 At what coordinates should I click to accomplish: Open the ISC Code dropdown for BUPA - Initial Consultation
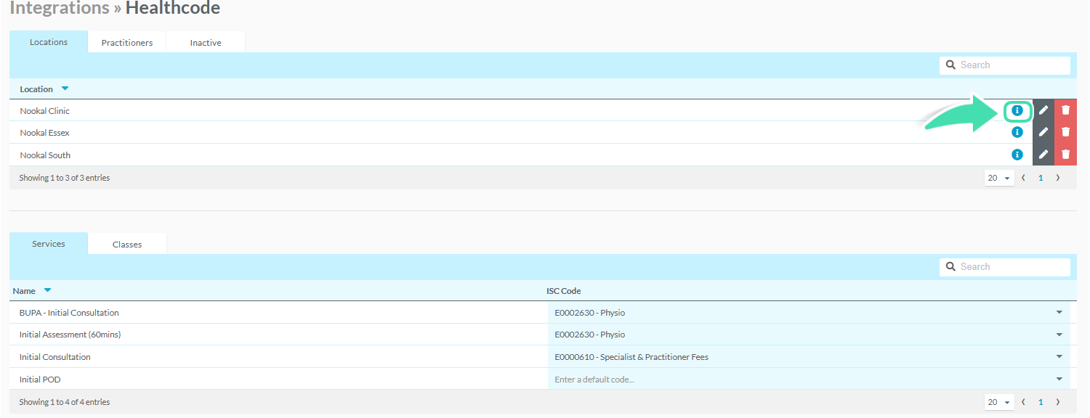[1059, 312]
